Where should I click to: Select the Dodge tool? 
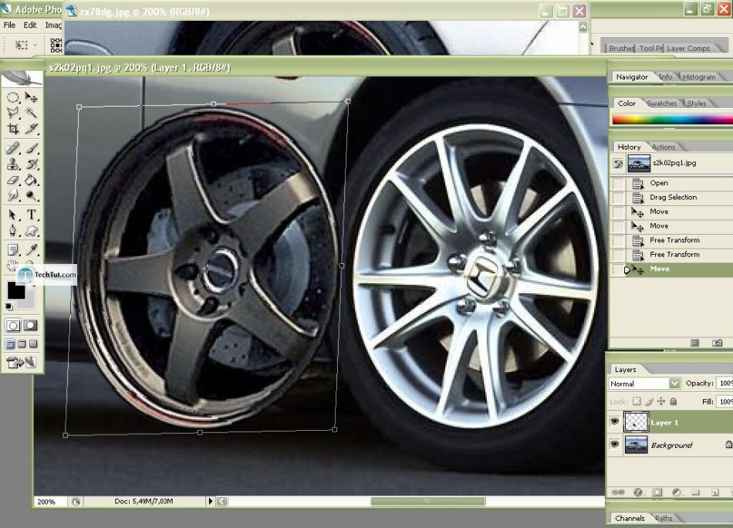pos(31,195)
